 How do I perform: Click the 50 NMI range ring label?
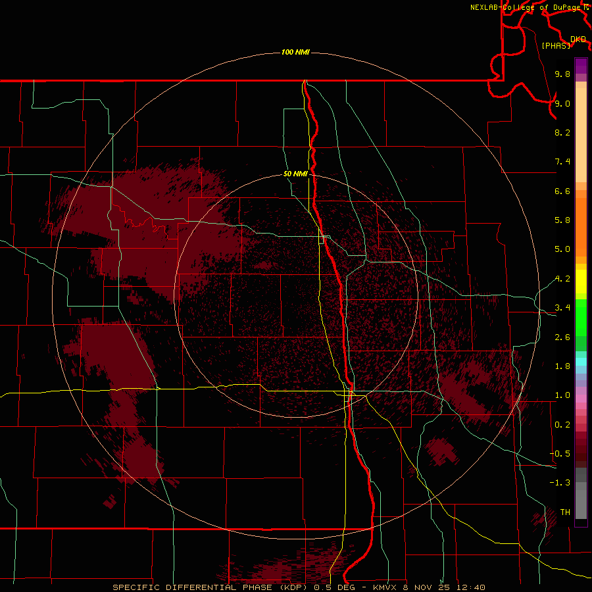point(295,174)
